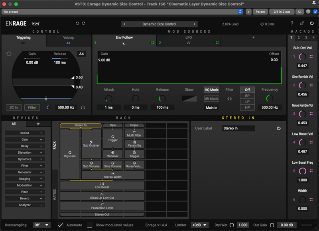Image resolution: width=319 pixels, height=231 pixels.
Task: Expand the Distortion device category
Action: pos(25,153)
